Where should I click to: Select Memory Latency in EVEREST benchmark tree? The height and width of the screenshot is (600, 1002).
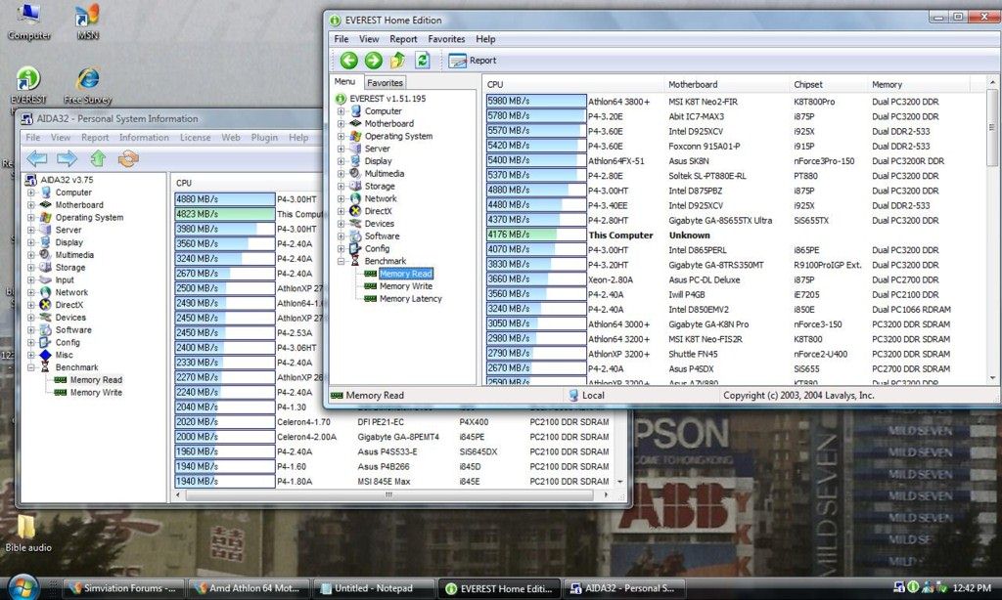click(x=410, y=299)
